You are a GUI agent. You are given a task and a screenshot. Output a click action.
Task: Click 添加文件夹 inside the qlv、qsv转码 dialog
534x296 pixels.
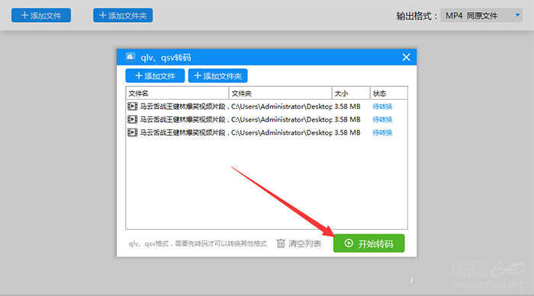click(218, 76)
